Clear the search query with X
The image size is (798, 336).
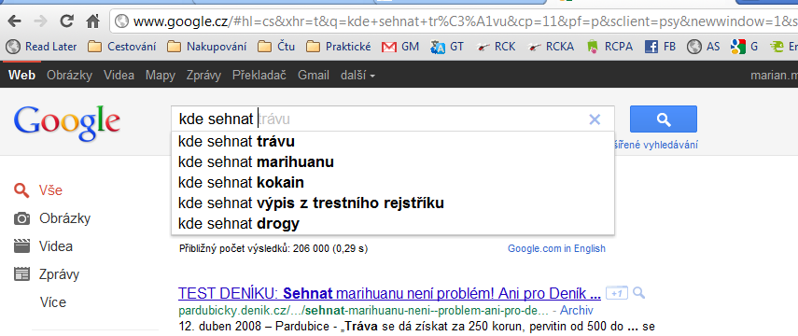(x=595, y=119)
